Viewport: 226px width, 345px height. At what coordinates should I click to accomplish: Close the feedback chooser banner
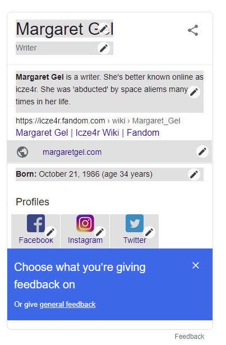(196, 265)
